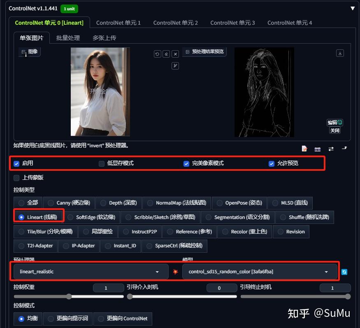Screen dimensions: 360x328
Task: Open the lineart_realistic preprocessor dropdown
Action: point(91,272)
